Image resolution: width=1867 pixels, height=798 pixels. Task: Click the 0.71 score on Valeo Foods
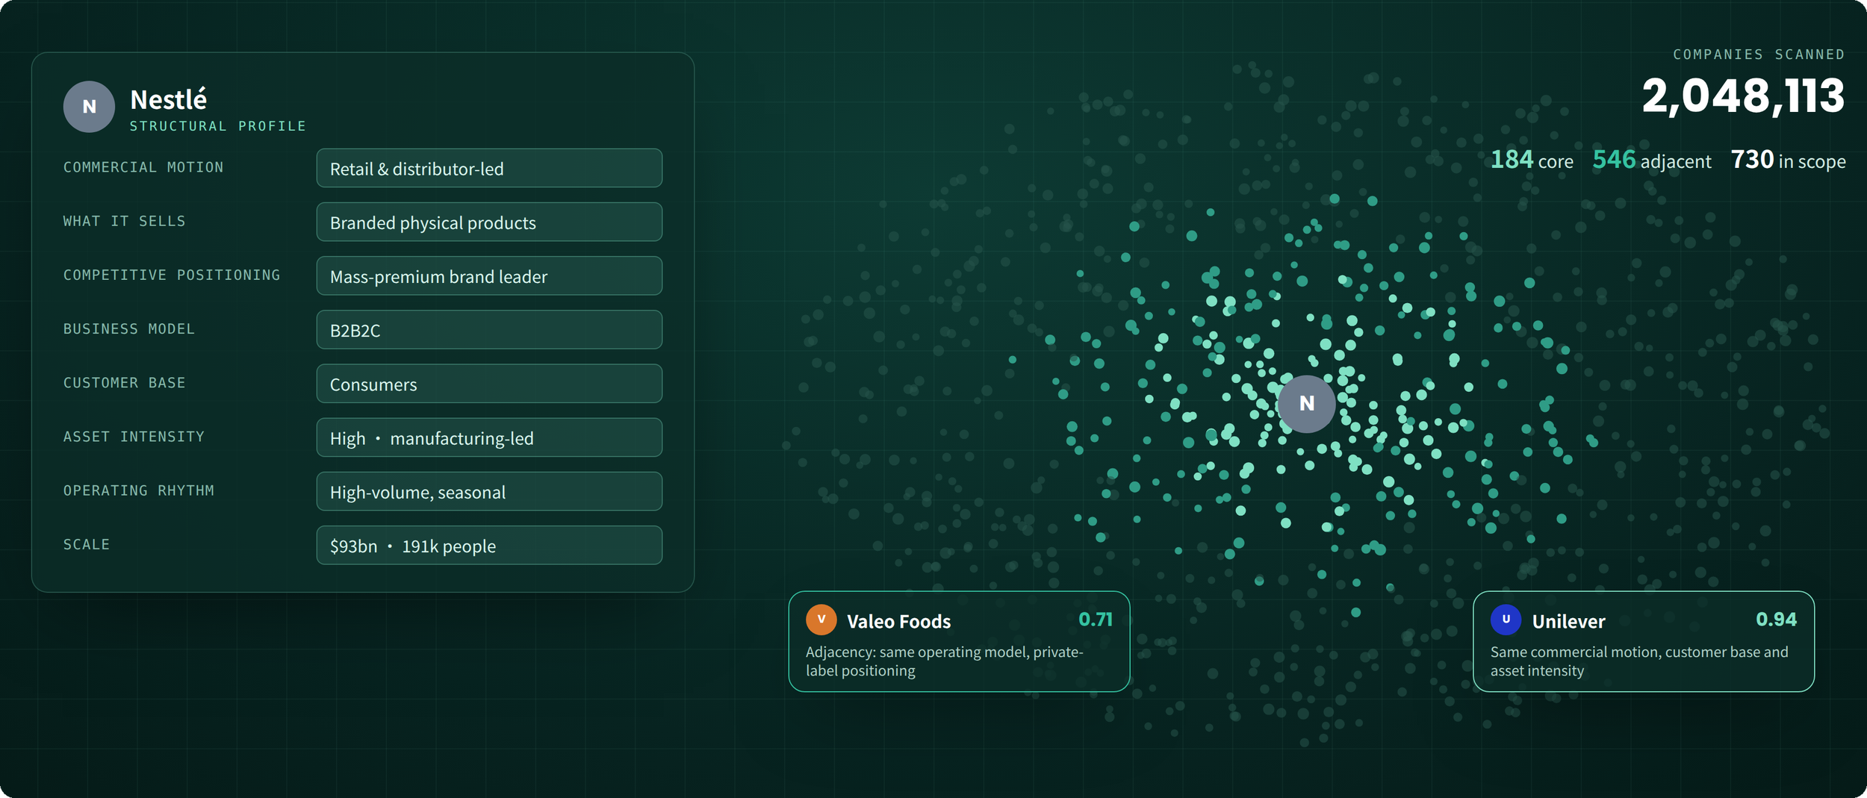coord(1096,620)
